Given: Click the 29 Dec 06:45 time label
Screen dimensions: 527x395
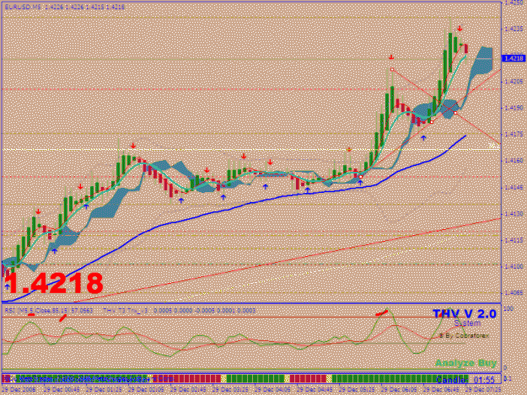Looking at the screenshot, I should point(441,390).
